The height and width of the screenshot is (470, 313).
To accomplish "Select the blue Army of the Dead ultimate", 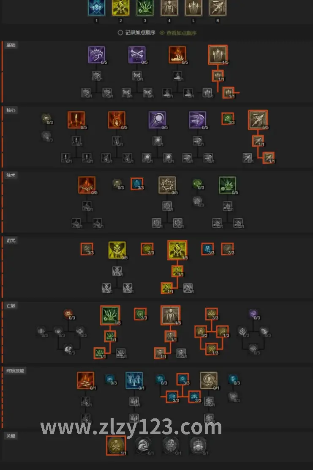I will pyautogui.click(x=134, y=380).
